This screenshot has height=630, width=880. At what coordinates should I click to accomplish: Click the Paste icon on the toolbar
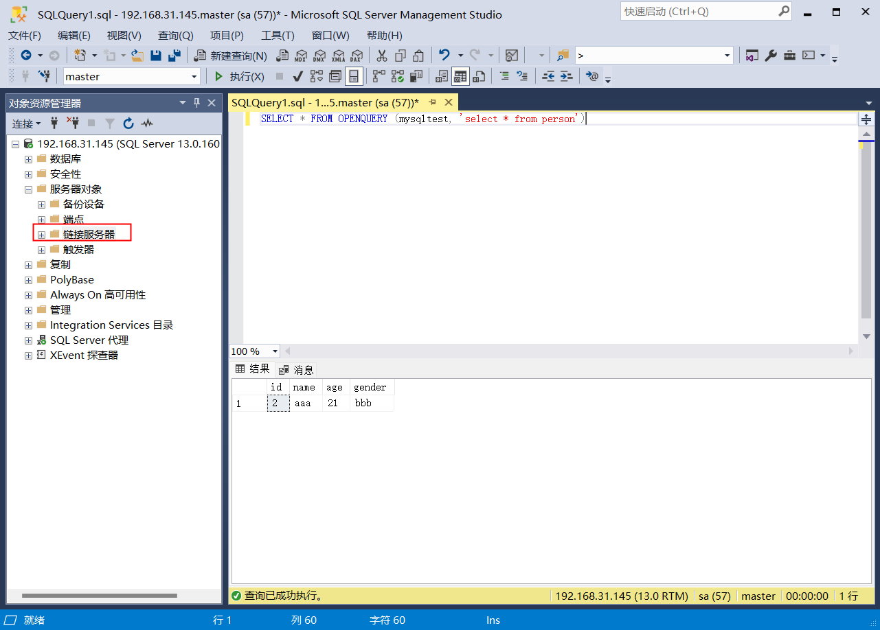(x=418, y=56)
